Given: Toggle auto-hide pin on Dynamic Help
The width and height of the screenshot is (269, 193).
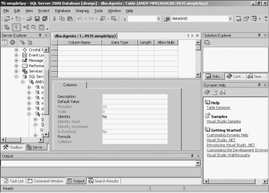Looking at the screenshot, I should (x=259, y=85).
